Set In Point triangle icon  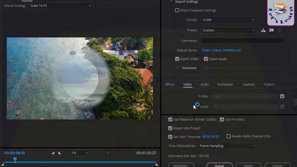coord(53,153)
